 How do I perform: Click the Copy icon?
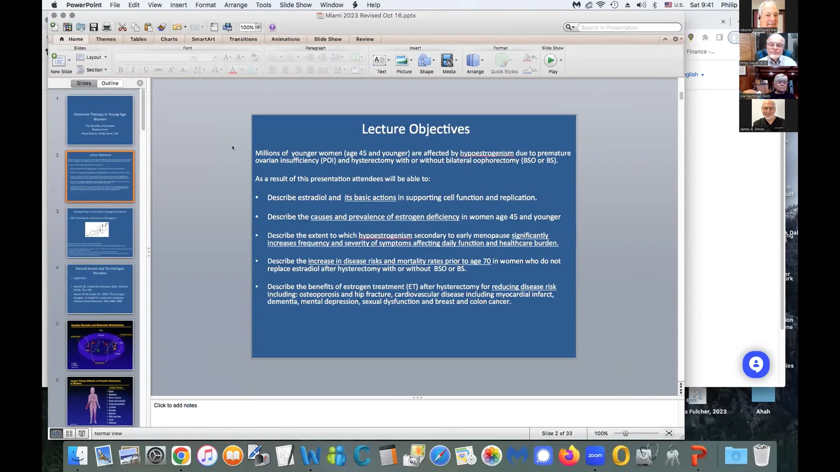click(136, 27)
